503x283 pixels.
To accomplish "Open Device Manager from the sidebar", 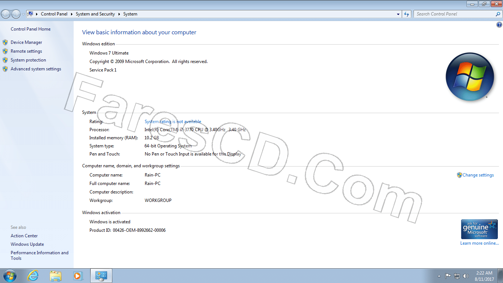I will click(26, 42).
